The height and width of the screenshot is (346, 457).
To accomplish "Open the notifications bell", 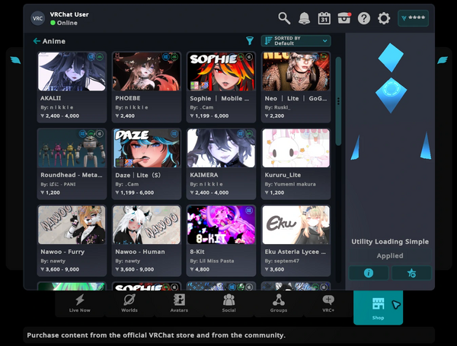I will tap(304, 18).
